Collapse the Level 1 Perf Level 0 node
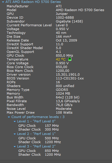 (x=15, y=122)
